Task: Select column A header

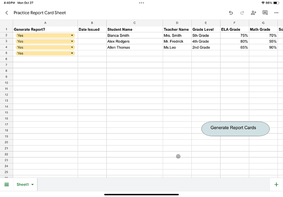Action: 45,23
